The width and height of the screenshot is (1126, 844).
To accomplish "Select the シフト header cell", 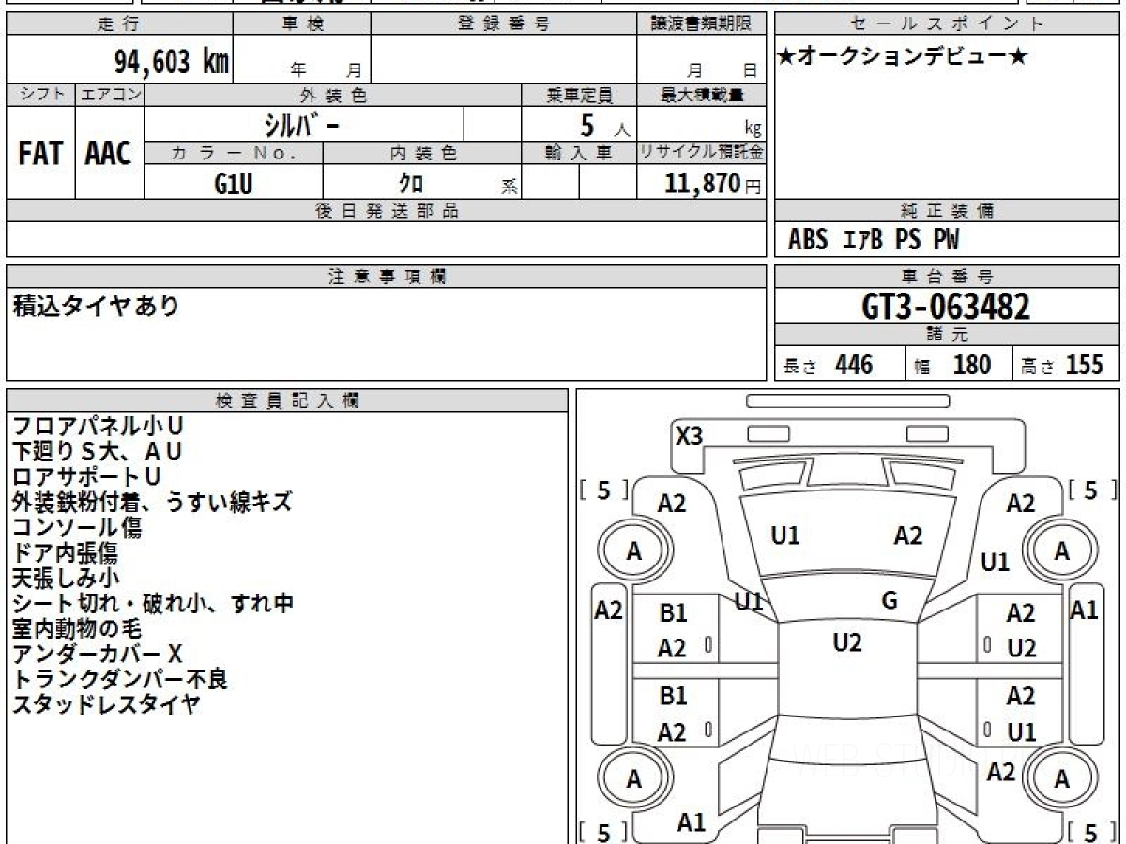I will click(x=41, y=95).
